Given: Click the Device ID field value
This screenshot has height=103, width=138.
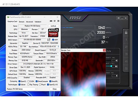Looking at the screenshot, I should pos(50,43).
